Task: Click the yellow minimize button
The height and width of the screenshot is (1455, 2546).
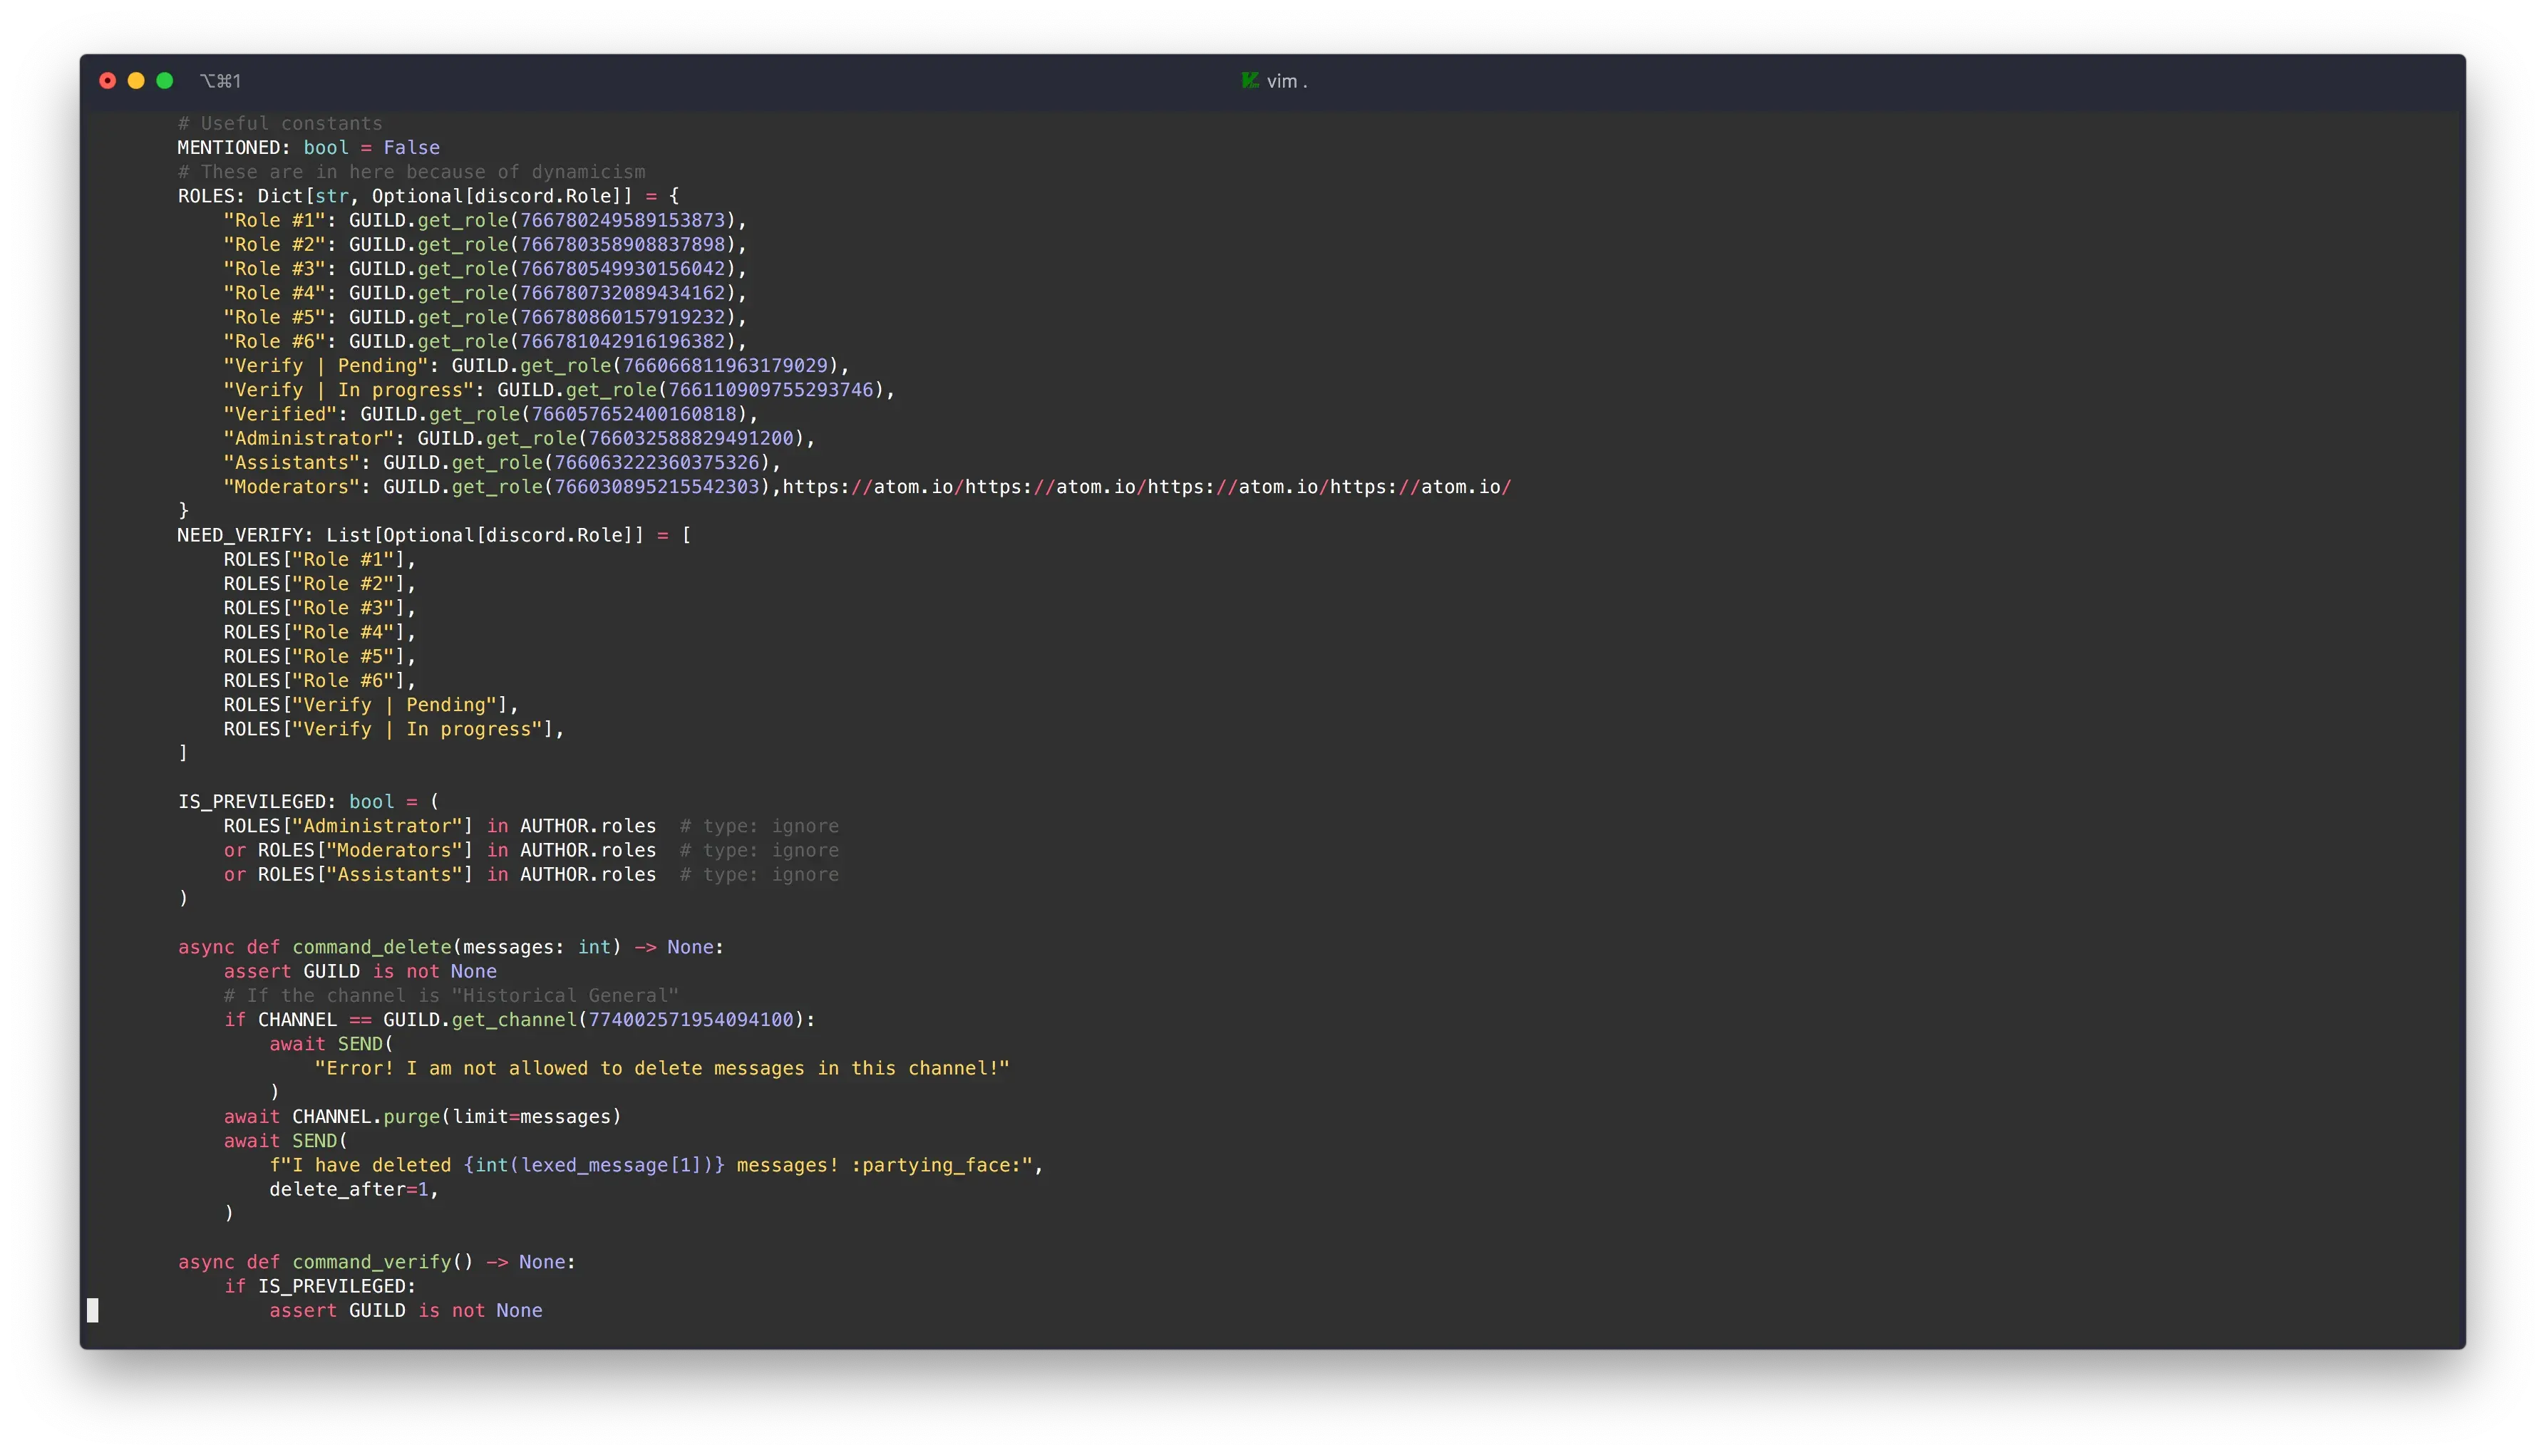Action: (135, 80)
